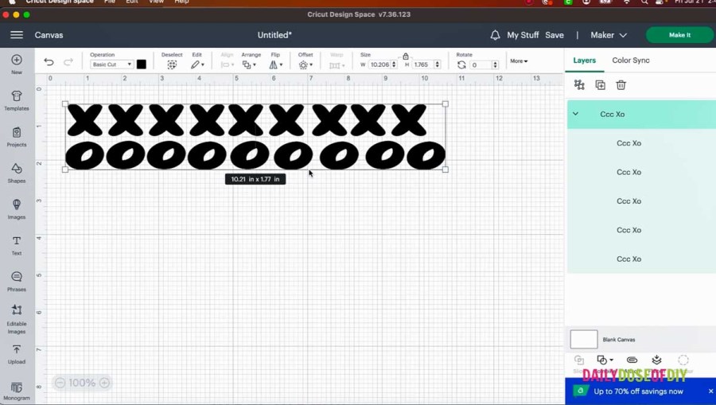This screenshot has width=716, height=405.
Task: Zoom out with the minus button
Action: coord(60,383)
